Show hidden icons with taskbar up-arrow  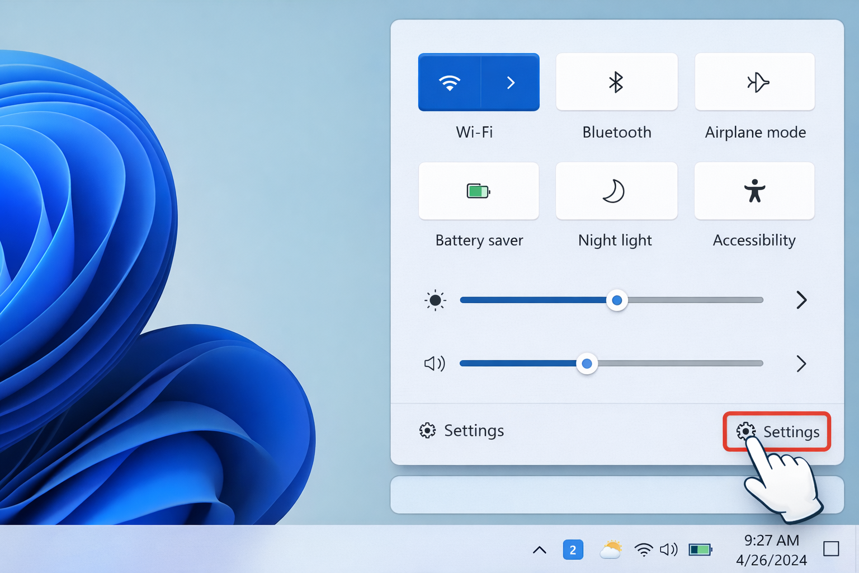tap(539, 550)
